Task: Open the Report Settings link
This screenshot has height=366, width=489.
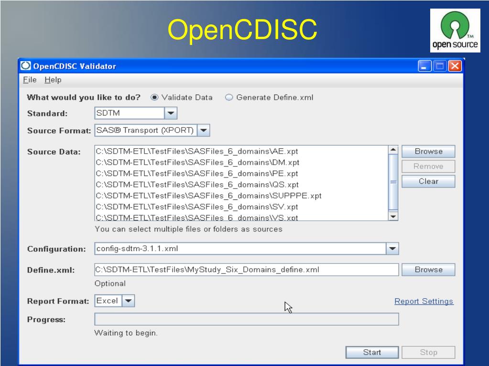Action: point(424,301)
